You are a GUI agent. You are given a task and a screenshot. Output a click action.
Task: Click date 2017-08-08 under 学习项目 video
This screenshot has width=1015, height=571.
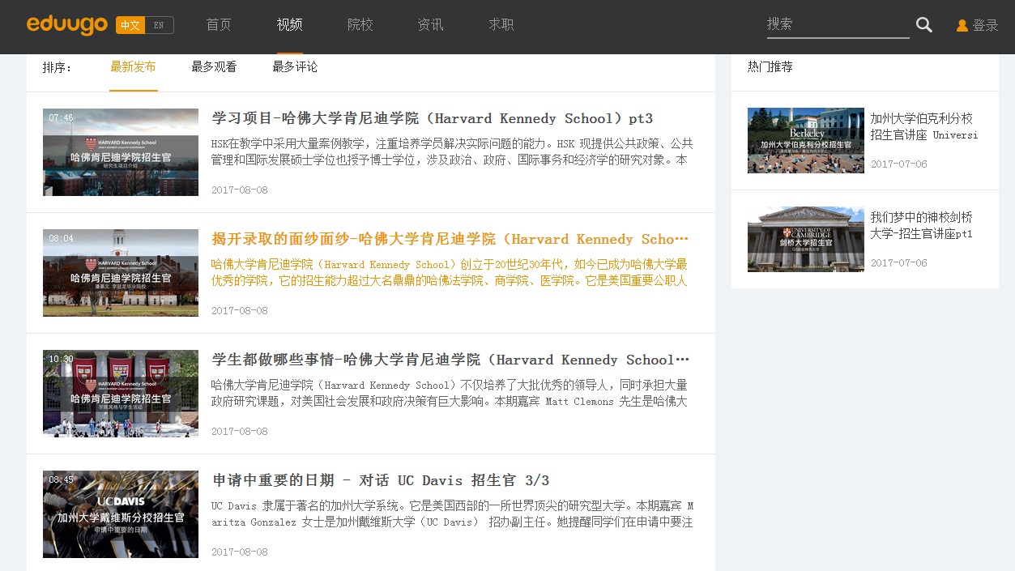point(240,190)
